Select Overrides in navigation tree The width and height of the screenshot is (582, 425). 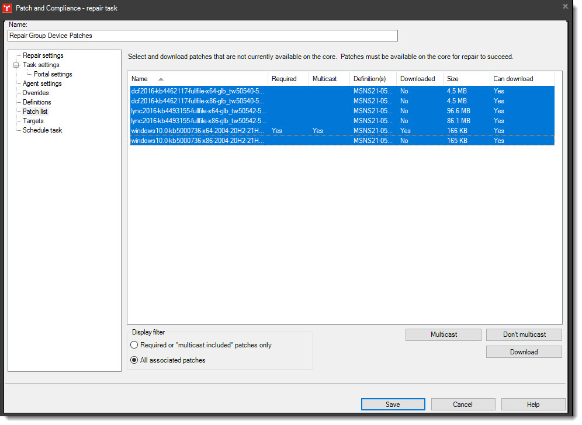tap(36, 93)
